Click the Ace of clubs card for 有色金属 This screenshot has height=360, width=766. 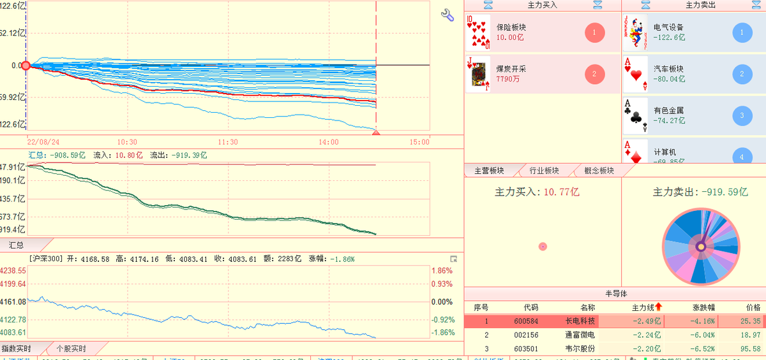click(x=635, y=115)
